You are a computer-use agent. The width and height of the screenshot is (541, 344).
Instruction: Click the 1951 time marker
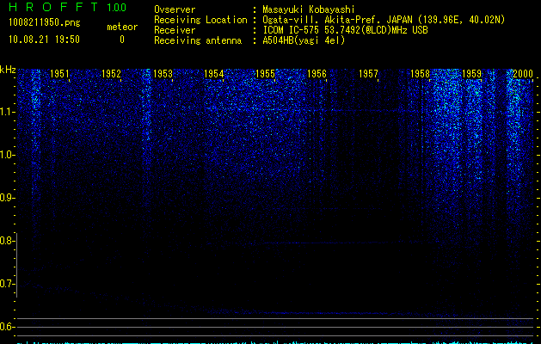tap(59, 74)
